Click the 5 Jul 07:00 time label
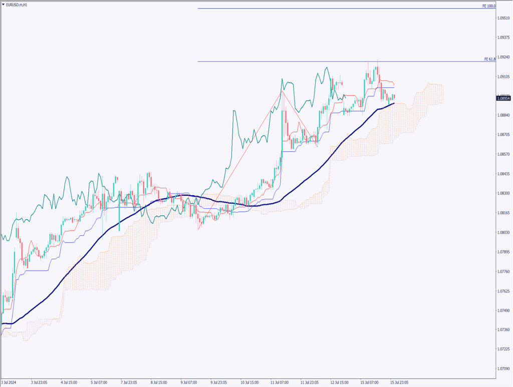The width and height of the screenshot is (513, 387). coord(99,381)
